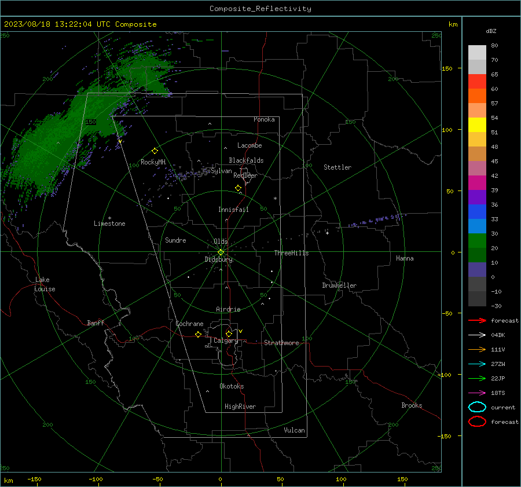Click the RockyMH label

click(x=153, y=162)
